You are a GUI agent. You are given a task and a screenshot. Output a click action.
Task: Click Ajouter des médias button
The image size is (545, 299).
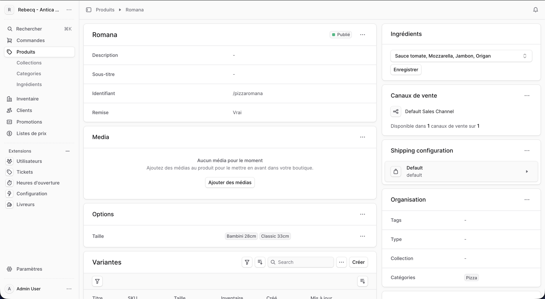point(230,183)
